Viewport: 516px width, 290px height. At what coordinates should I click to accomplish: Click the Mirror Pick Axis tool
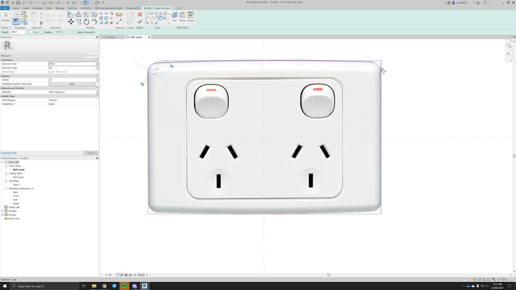[x=86, y=14]
